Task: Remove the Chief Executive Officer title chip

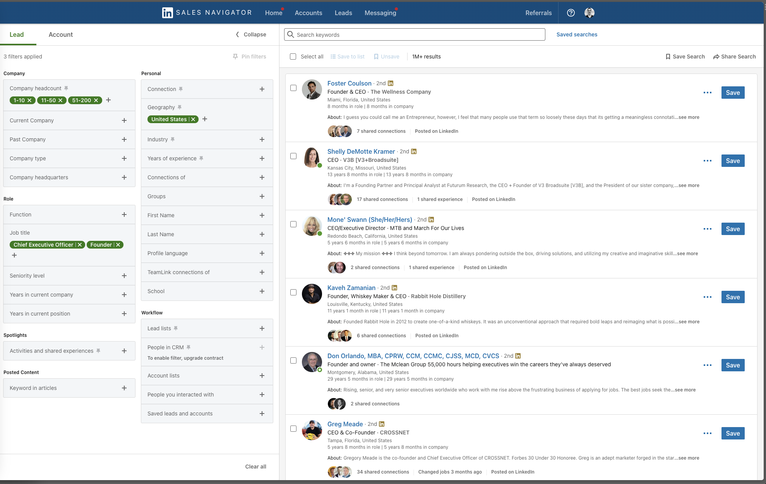Action: 80,245
